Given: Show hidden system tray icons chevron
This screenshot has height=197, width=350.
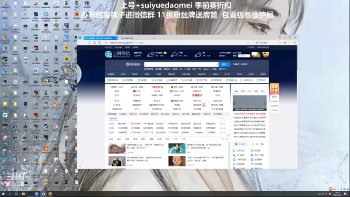Looking at the screenshot, I should coord(316,194).
